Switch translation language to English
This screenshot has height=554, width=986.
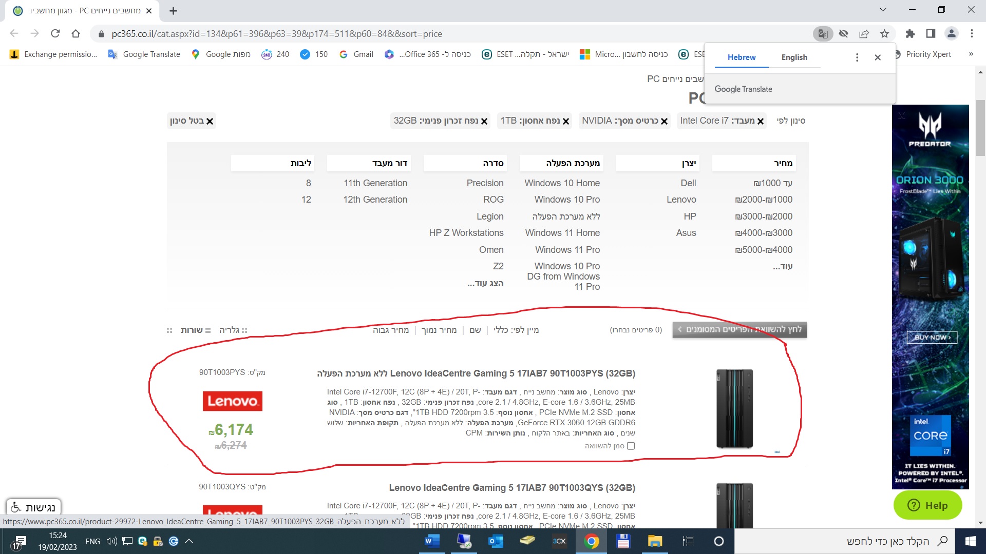[x=794, y=57]
